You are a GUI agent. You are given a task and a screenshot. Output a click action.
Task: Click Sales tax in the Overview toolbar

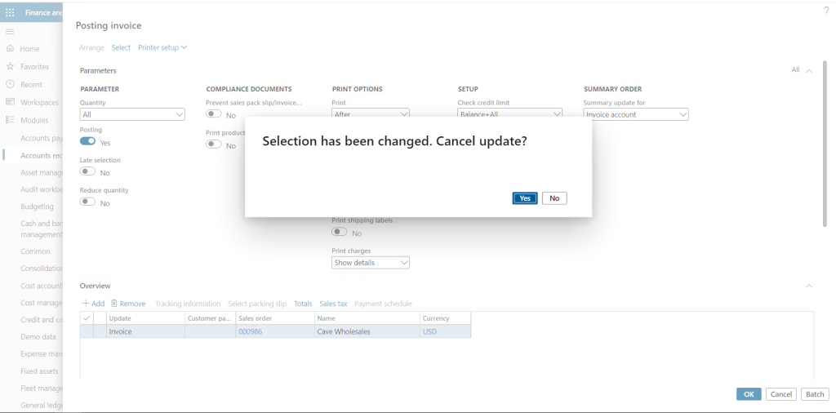(x=333, y=304)
